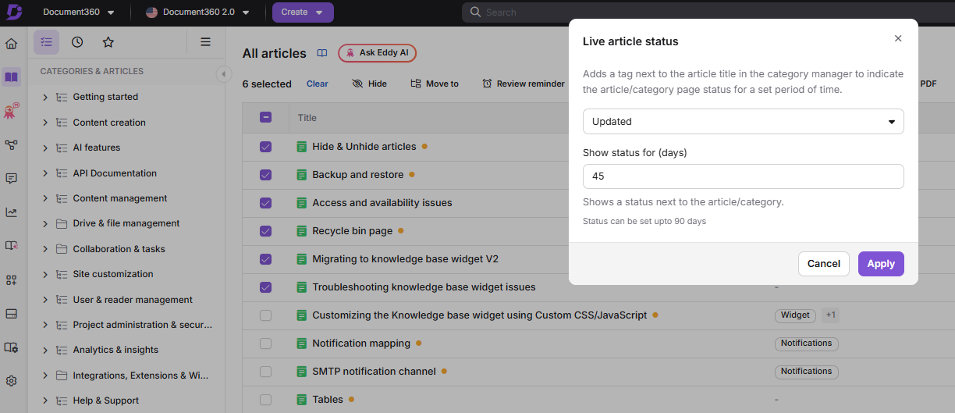Open the SMTP notification channel article
Screen dimensions: 955x413
point(374,372)
